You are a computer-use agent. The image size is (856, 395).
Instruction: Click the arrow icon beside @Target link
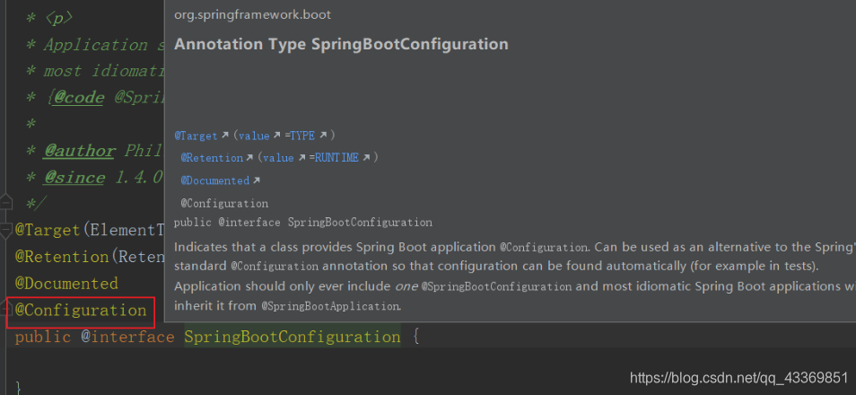point(225,136)
